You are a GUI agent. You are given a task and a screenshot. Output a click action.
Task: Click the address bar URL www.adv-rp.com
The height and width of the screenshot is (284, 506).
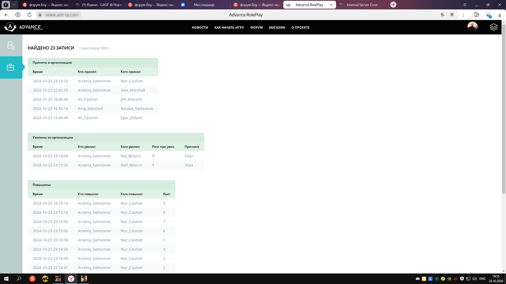(62, 15)
